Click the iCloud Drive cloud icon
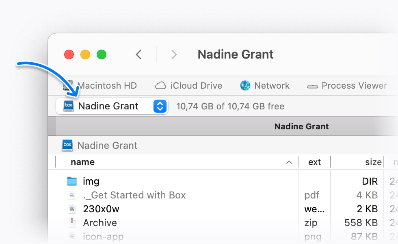The width and height of the screenshot is (398, 244). coord(160,85)
